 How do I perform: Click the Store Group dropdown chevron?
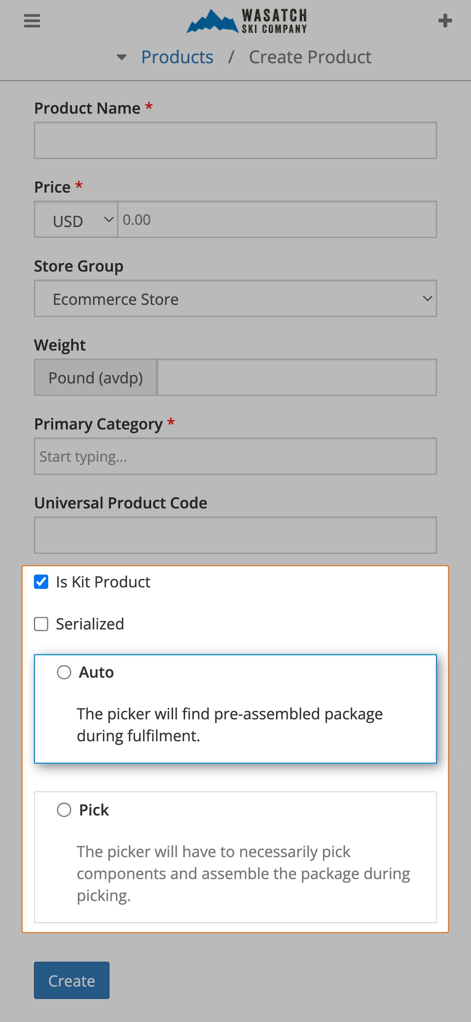(428, 298)
